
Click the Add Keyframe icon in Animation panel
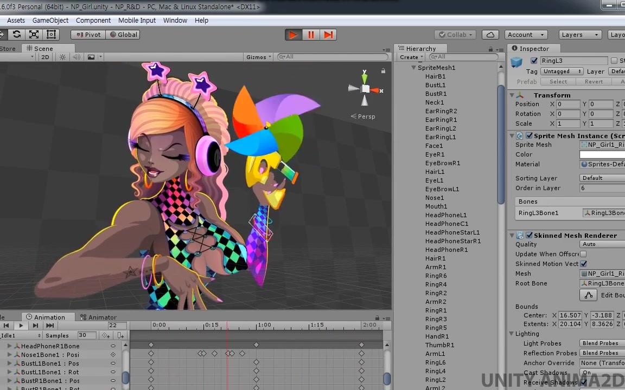(105, 335)
